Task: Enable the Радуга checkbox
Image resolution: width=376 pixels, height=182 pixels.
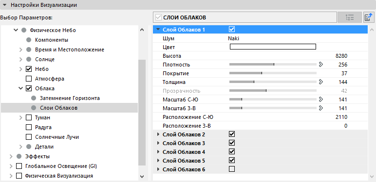Action: [29, 127]
